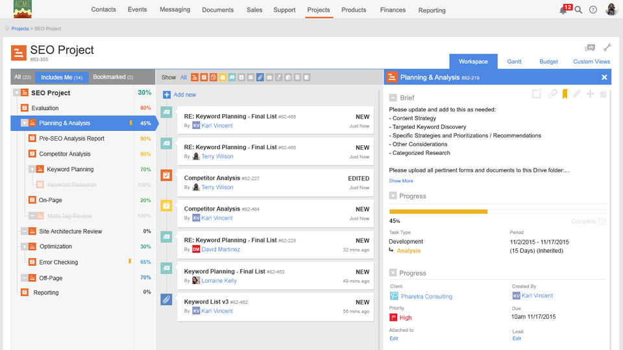The image size is (623, 350).
Task: Click the Show More link under the brief
Action: (x=401, y=181)
